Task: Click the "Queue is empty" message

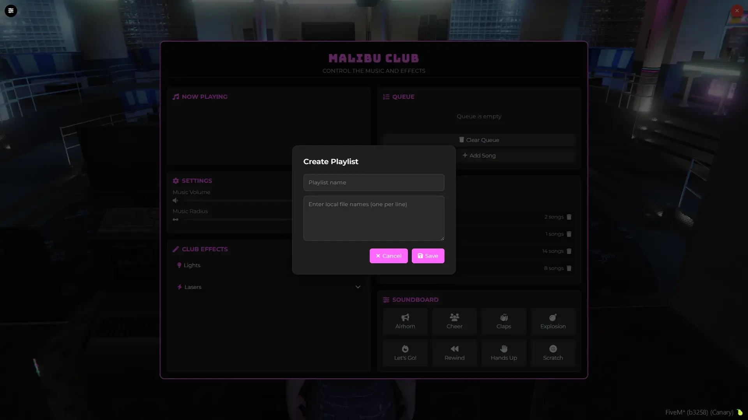Action: click(x=479, y=116)
